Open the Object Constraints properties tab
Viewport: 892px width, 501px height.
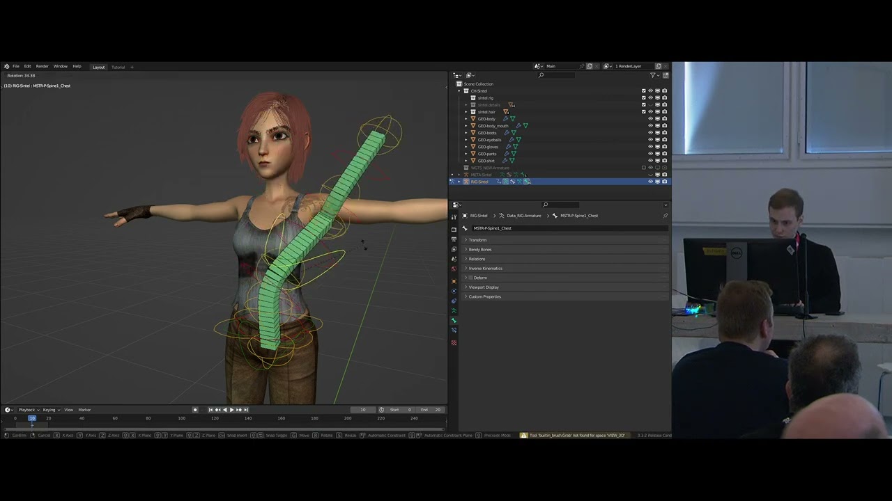454,301
